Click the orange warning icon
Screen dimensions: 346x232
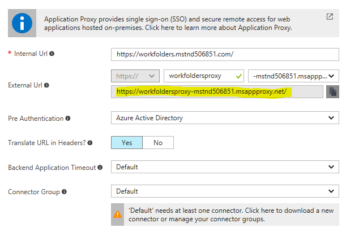pos(117,215)
